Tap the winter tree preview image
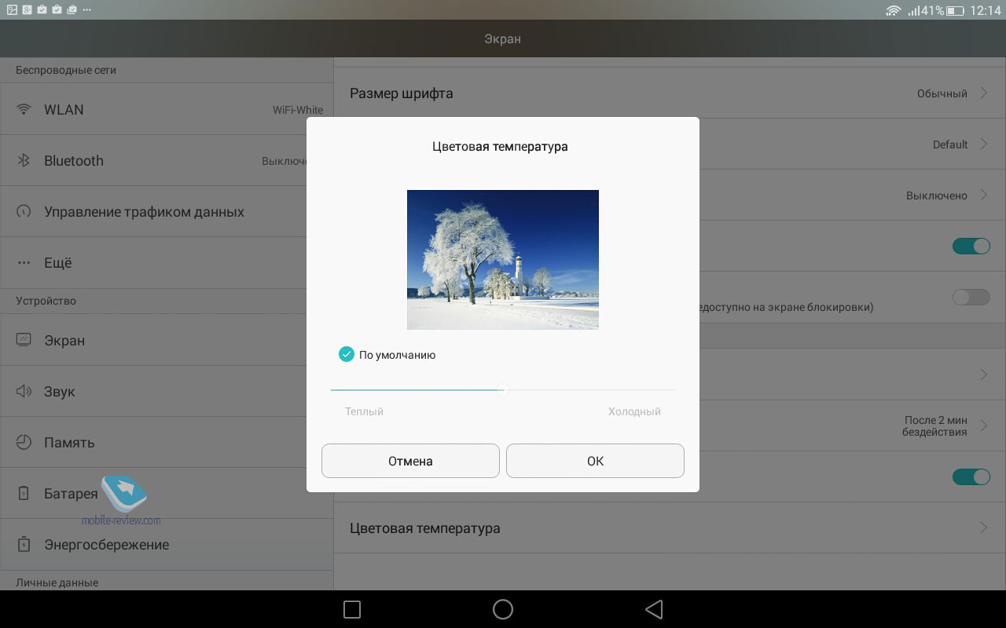The height and width of the screenshot is (628, 1006). pyautogui.click(x=503, y=260)
